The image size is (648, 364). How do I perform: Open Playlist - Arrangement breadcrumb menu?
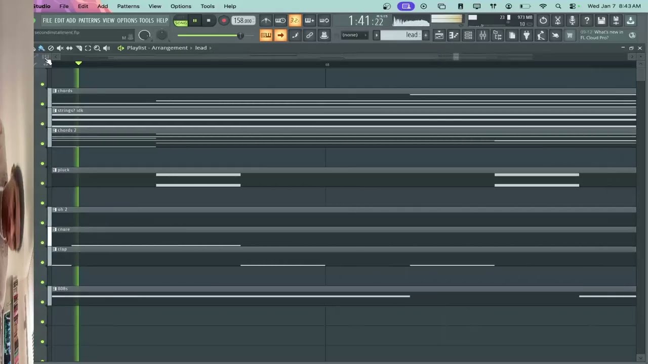[x=157, y=48]
